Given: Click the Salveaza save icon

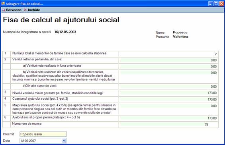Looking at the screenshot, I should [x=4, y=10].
